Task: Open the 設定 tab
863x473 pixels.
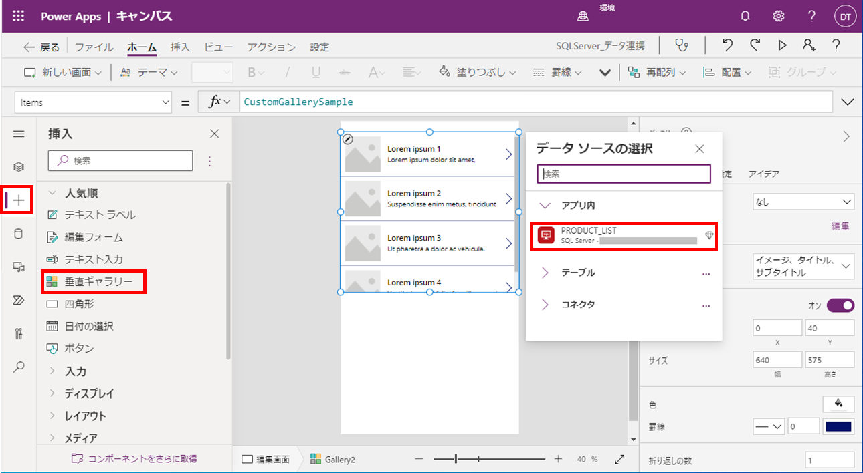Action: pyautogui.click(x=320, y=47)
